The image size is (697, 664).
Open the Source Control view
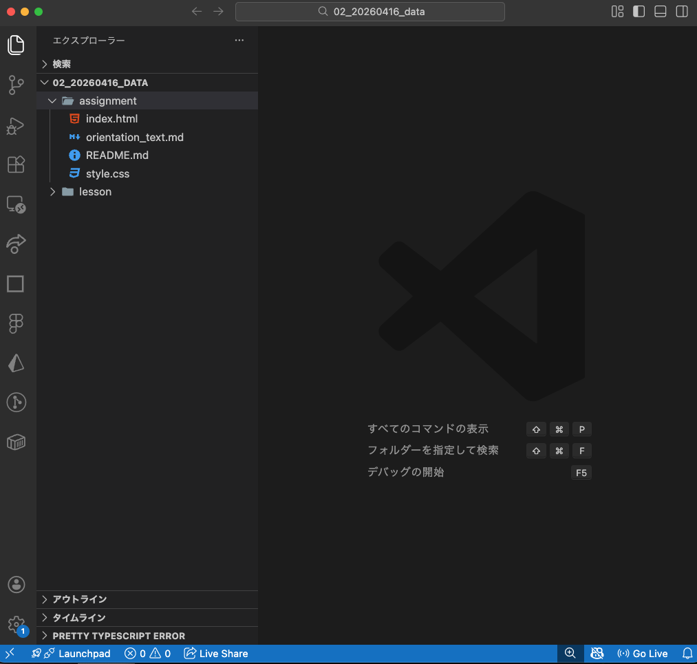coord(16,85)
